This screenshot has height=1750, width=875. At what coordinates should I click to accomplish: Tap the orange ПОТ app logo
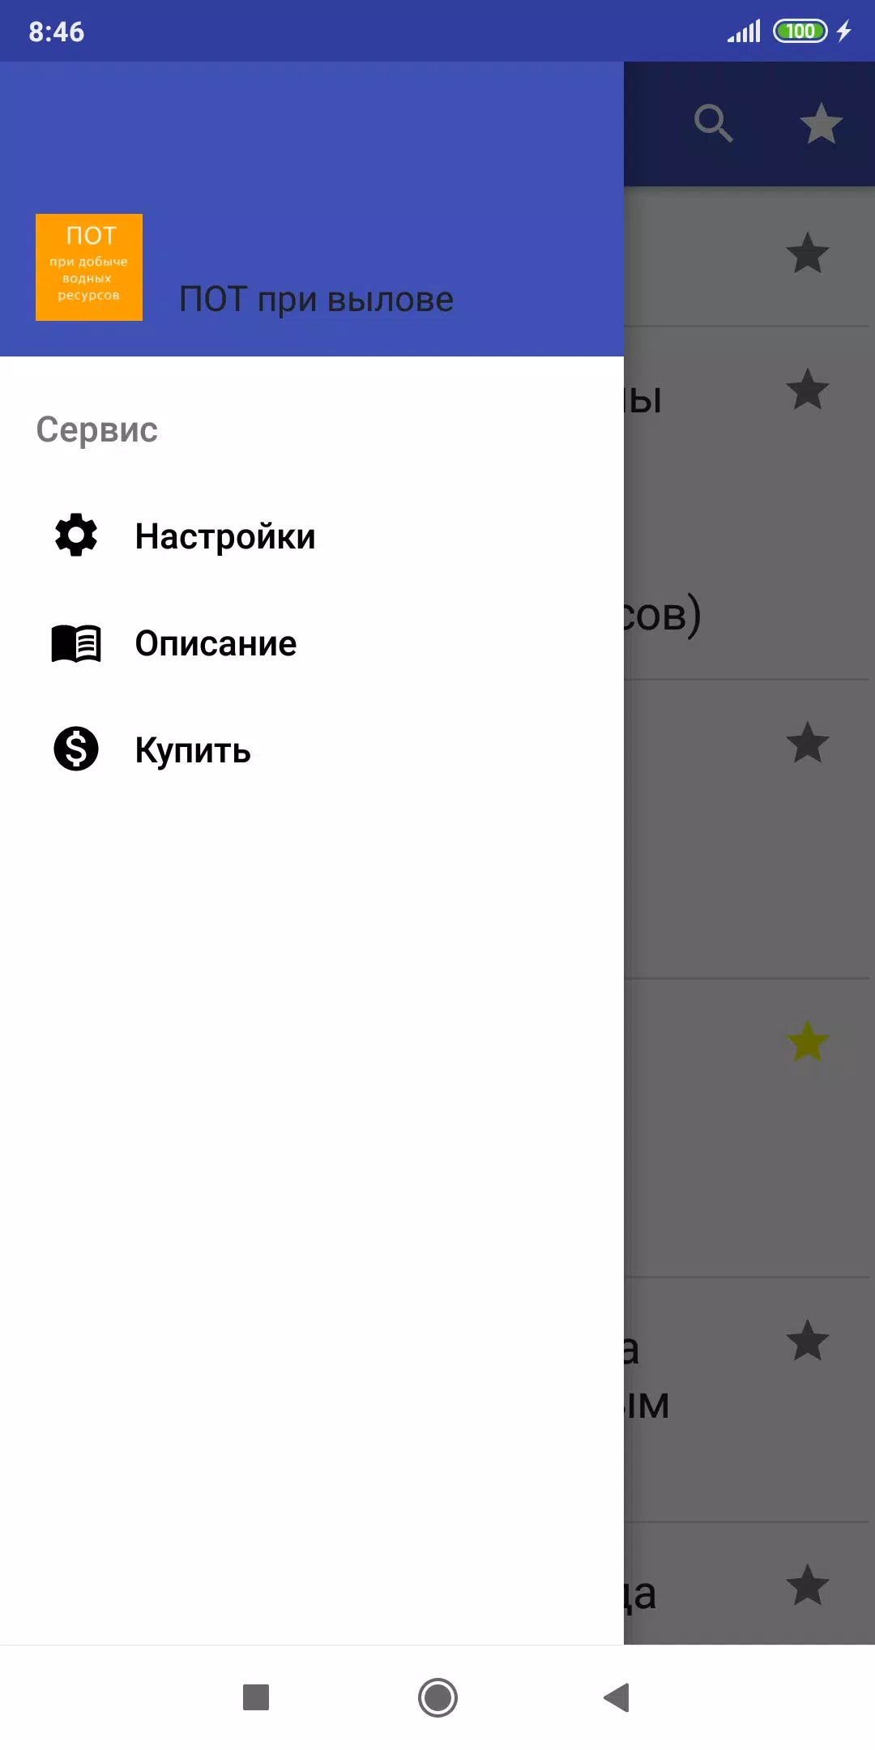click(x=89, y=267)
